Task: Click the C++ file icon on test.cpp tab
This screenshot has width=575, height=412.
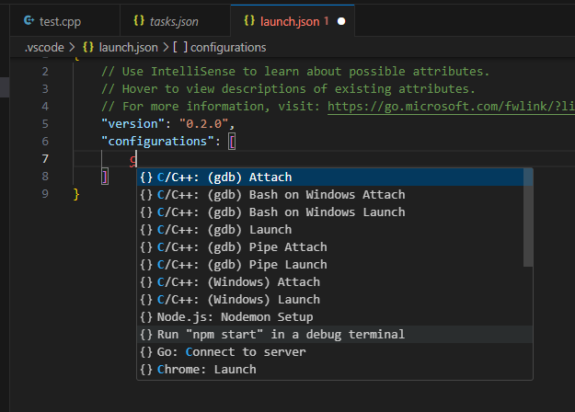Action: (29, 20)
